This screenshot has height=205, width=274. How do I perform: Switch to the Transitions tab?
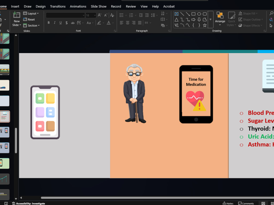pos(58,7)
